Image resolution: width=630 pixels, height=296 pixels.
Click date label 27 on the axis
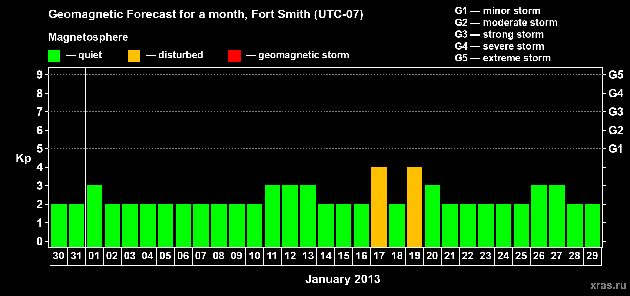[557, 256]
